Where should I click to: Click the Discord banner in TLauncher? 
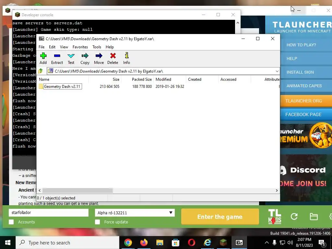coord(306,178)
